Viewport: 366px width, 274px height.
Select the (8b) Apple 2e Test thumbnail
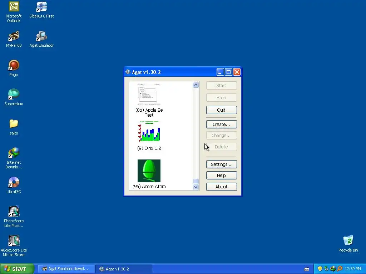149,94
